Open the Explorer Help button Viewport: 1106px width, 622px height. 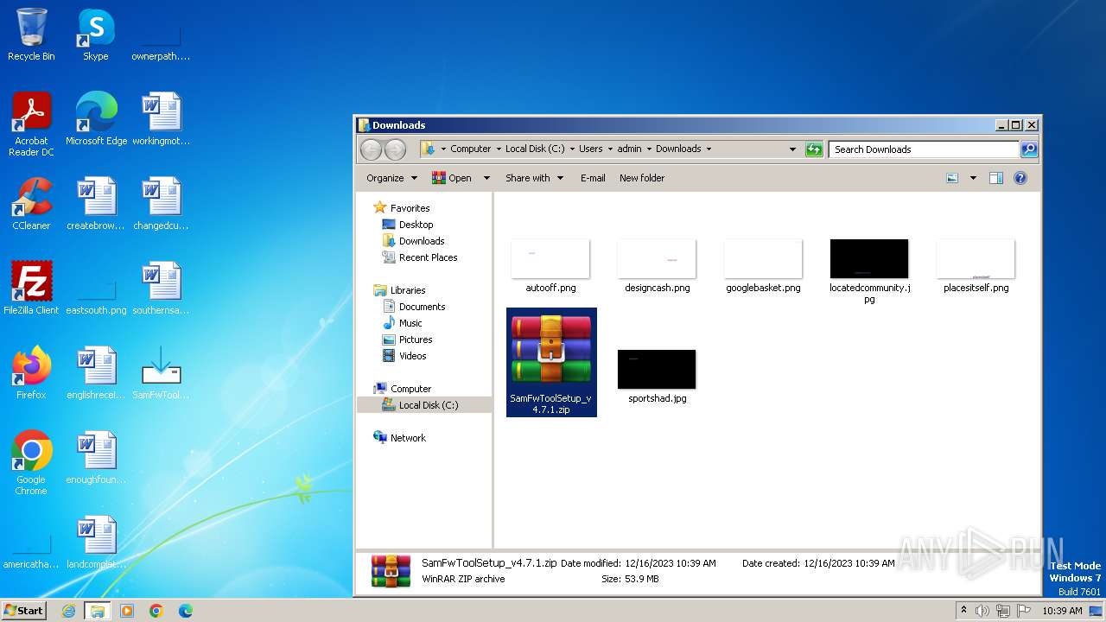[1020, 178]
